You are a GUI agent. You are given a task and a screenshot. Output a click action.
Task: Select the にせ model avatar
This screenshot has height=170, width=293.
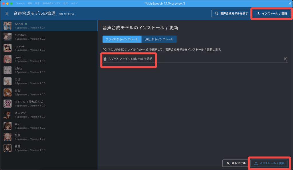click(x=7, y=81)
